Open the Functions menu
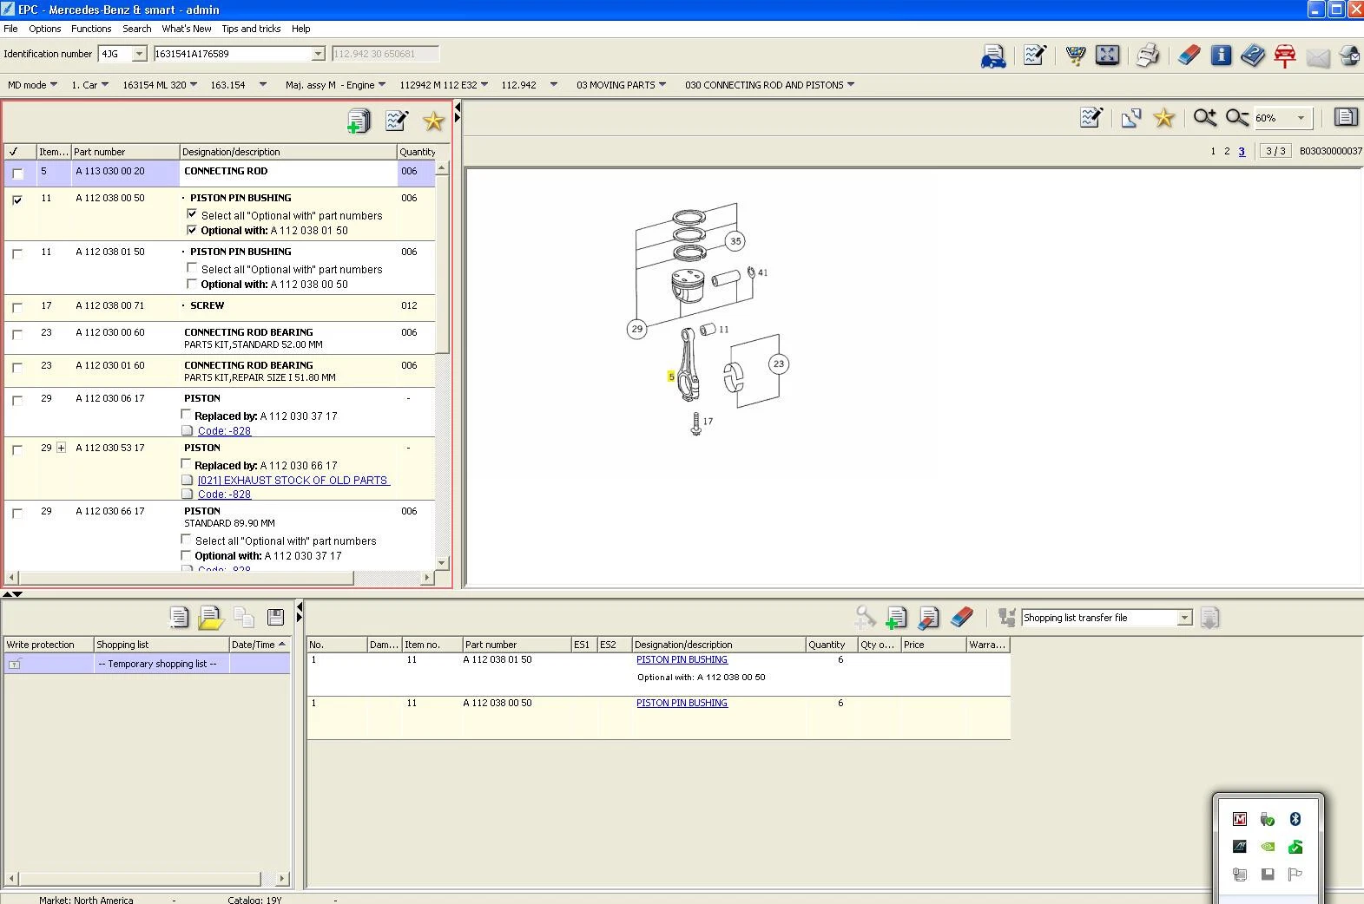The image size is (1364, 904). coord(91,29)
